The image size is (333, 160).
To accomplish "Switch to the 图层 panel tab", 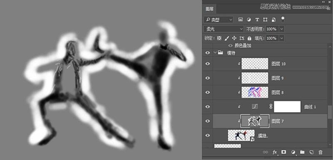I will (x=209, y=9).
